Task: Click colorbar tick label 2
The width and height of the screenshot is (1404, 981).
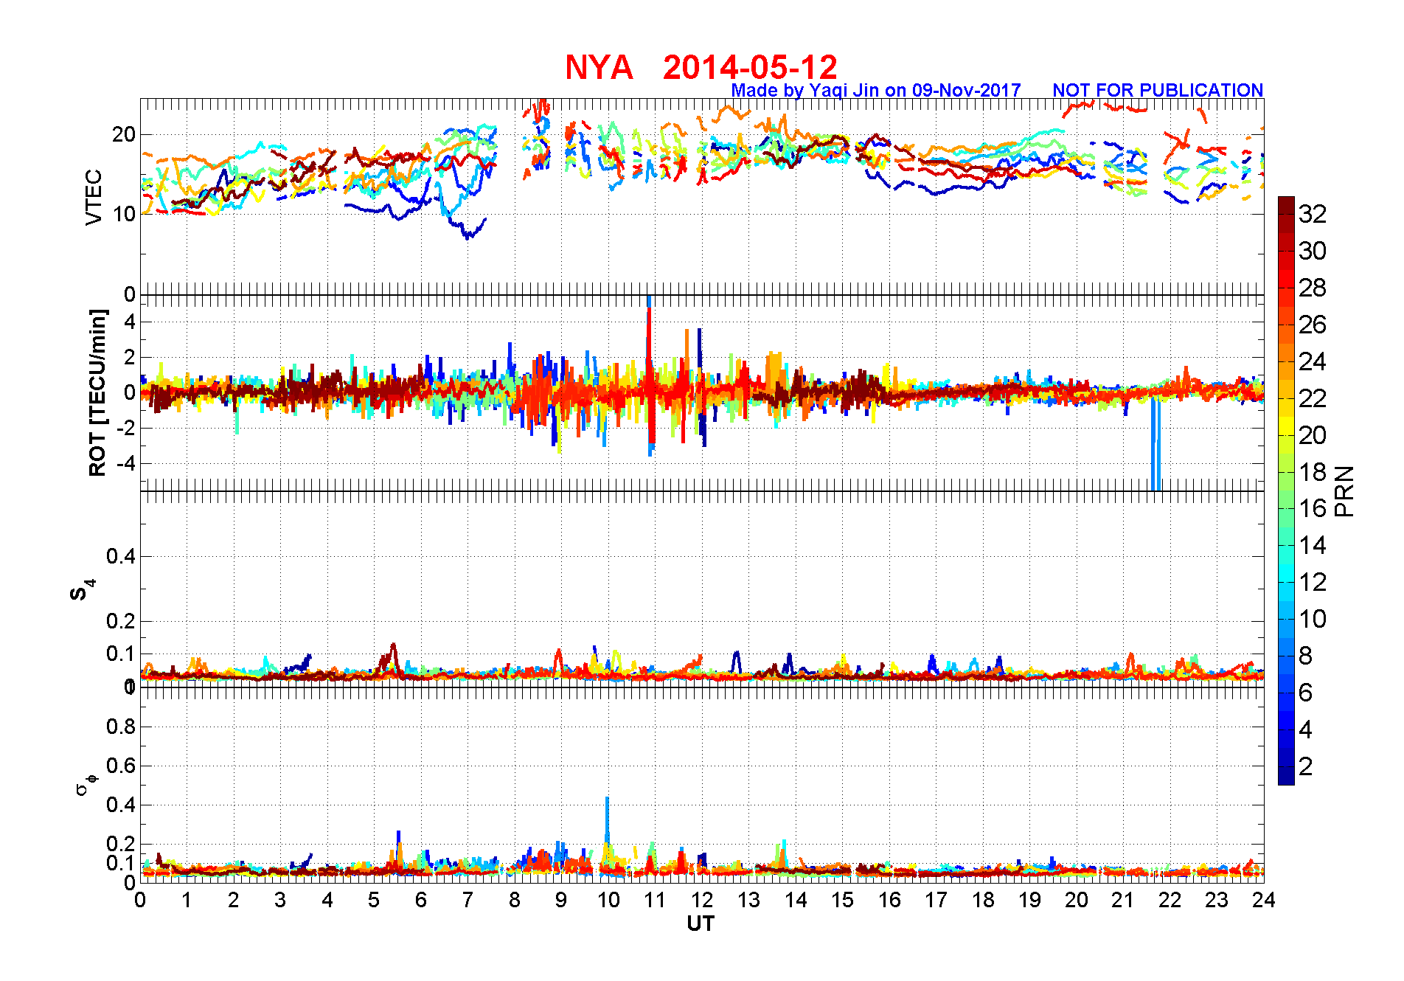Action: pos(1306,766)
